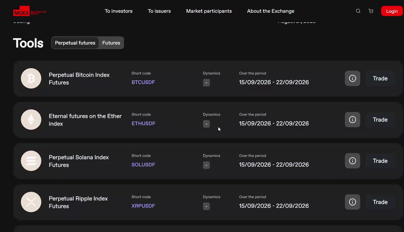The width and height of the screenshot is (404, 232).
Task: Open the shopping cart icon
Action: coord(371,11)
